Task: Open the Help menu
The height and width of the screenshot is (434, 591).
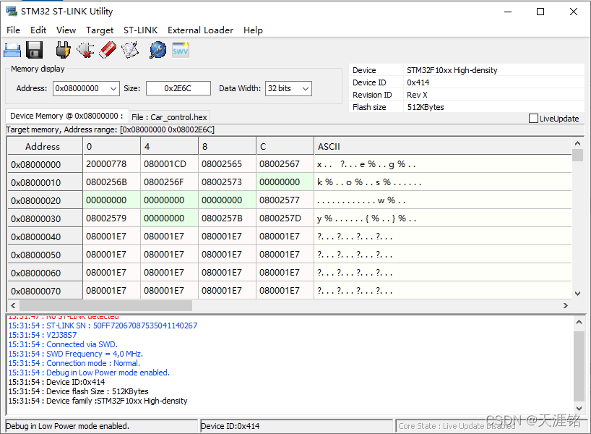Action: 253,30
